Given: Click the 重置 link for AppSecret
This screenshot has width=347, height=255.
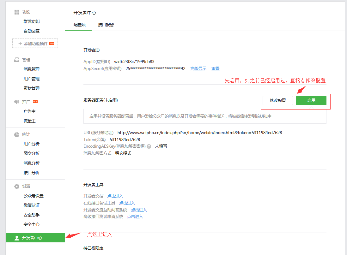Looking at the screenshot, I should coord(216,68).
